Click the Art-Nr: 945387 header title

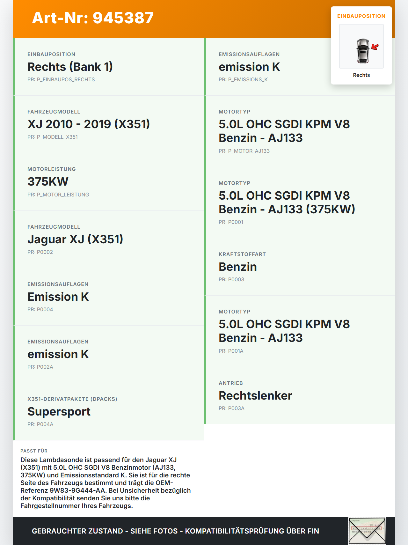click(93, 18)
